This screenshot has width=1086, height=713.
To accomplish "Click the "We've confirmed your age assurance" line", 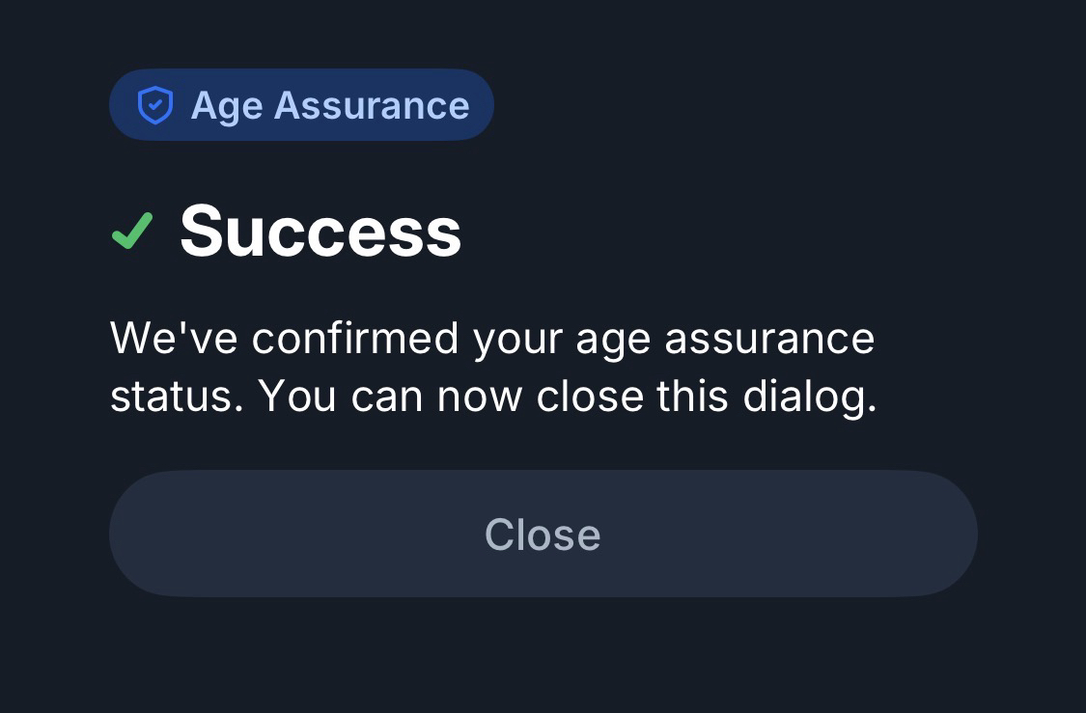I will coord(492,339).
